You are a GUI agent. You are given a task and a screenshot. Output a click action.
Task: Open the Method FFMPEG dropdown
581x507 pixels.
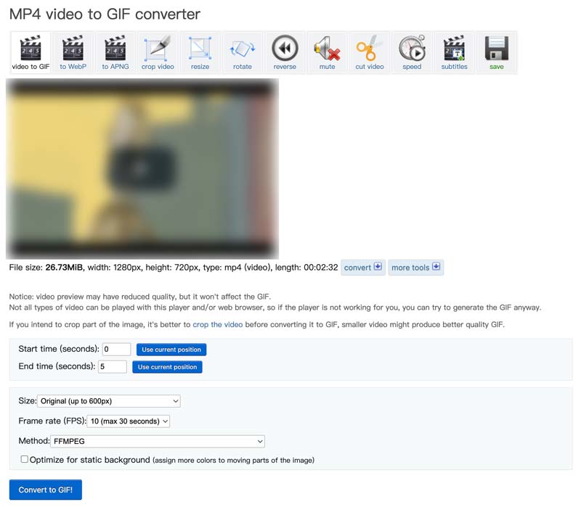point(158,441)
